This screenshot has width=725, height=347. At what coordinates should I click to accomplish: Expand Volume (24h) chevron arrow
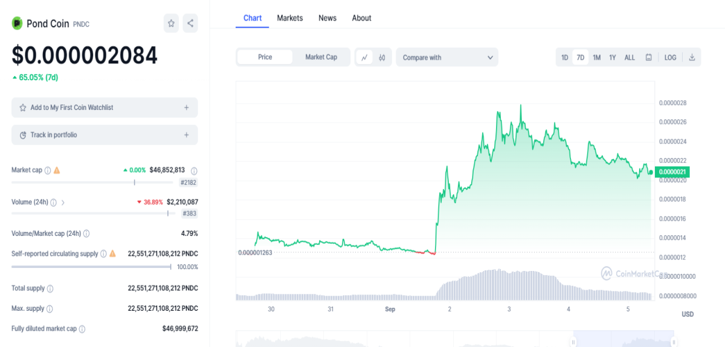tap(63, 202)
